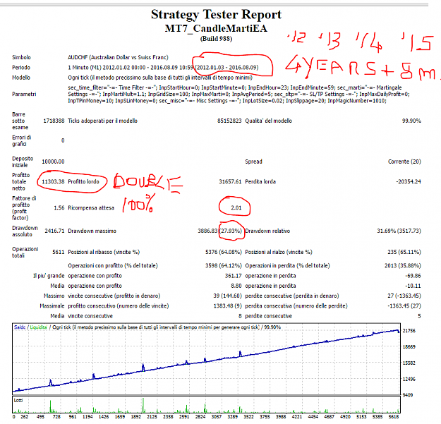Click gross profit value "31657.61"
Viewport: 441px width, 424px height.
click(x=230, y=181)
